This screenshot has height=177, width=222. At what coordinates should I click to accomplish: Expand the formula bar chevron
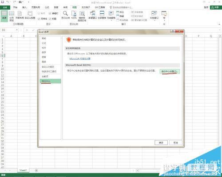tap(219, 30)
